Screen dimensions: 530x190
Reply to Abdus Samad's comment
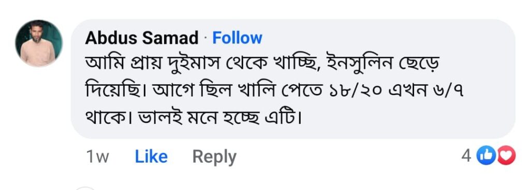(214, 157)
